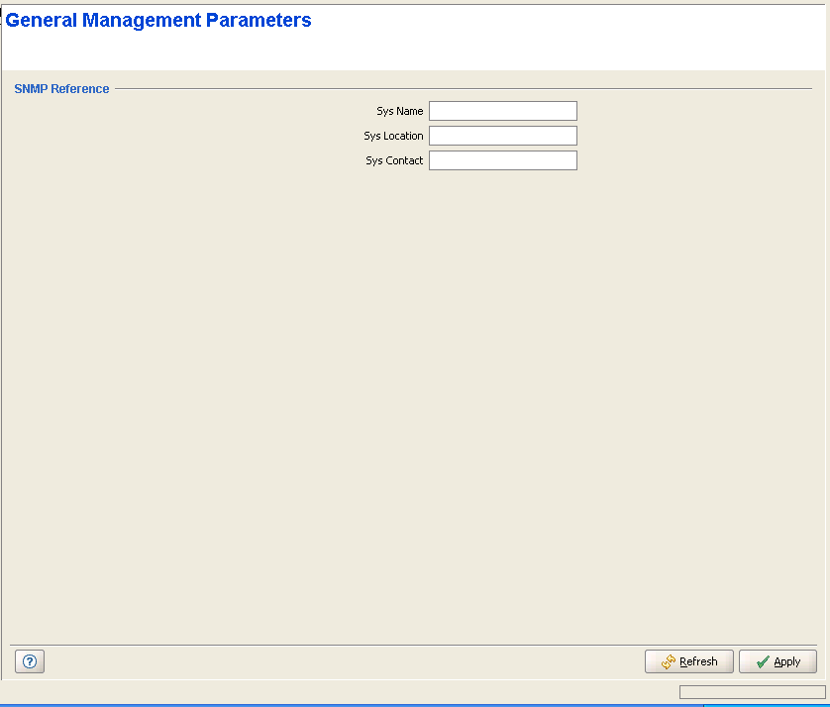
Task: Click empty panel area below Sys Contact
Action: [x=416, y=396]
